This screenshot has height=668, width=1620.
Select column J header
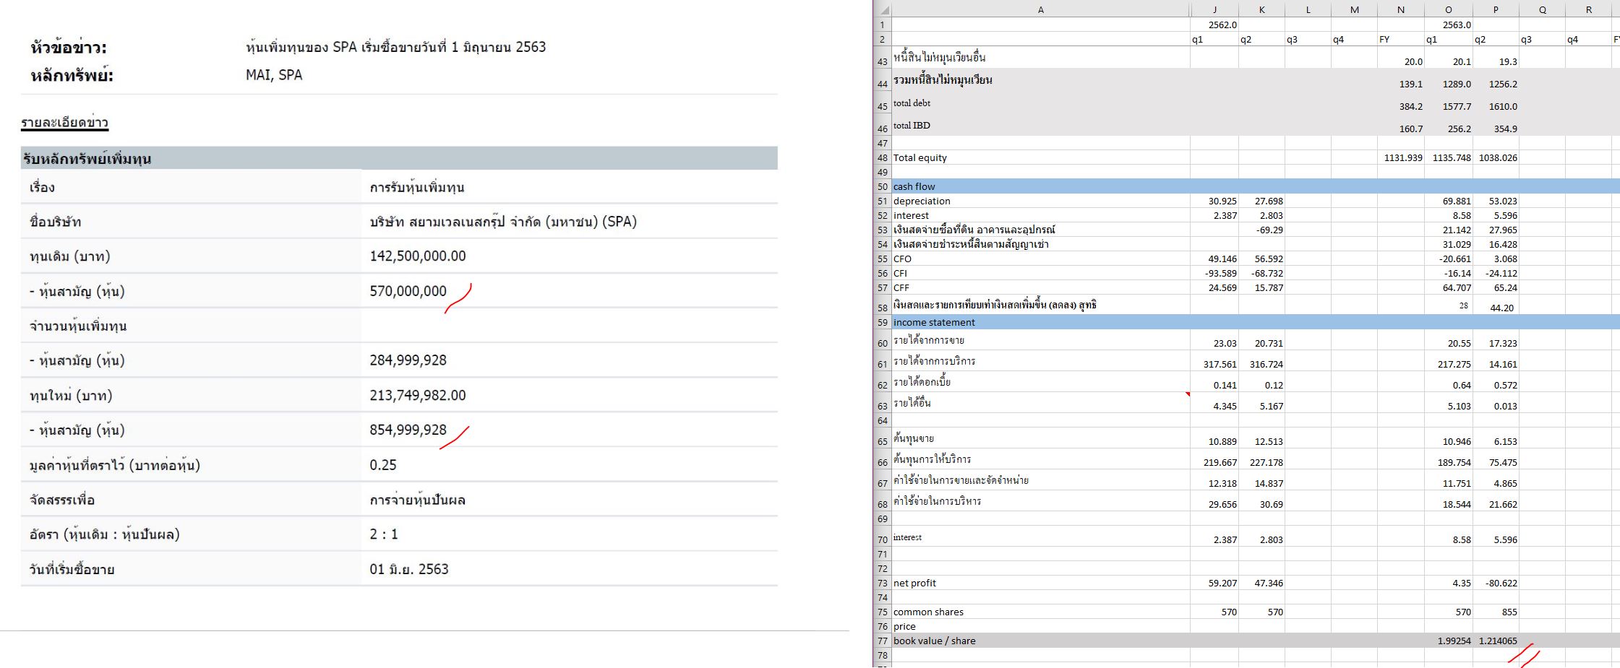point(1214,10)
